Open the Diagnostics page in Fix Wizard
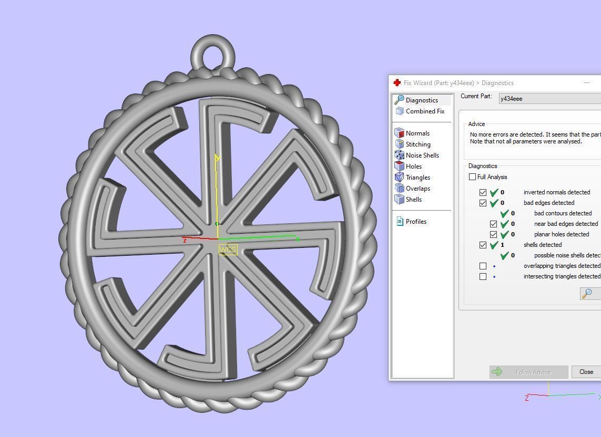The height and width of the screenshot is (437, 601). coord(422,100)
